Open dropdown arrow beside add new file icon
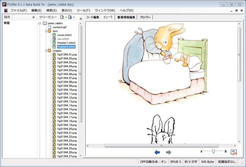The image size is (246, 167). [x=66, y=17]
